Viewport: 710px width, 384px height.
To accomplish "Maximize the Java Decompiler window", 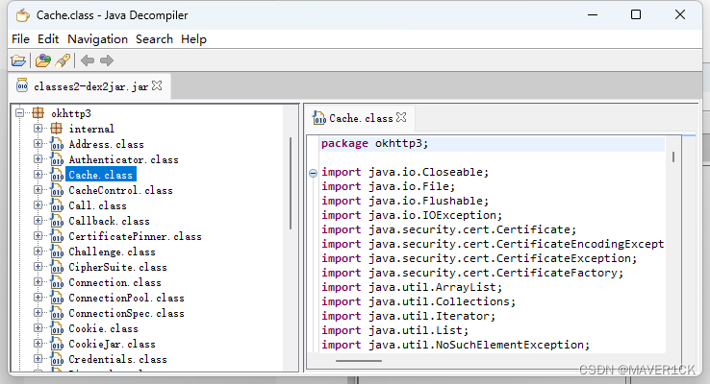I will pos(636,15).
